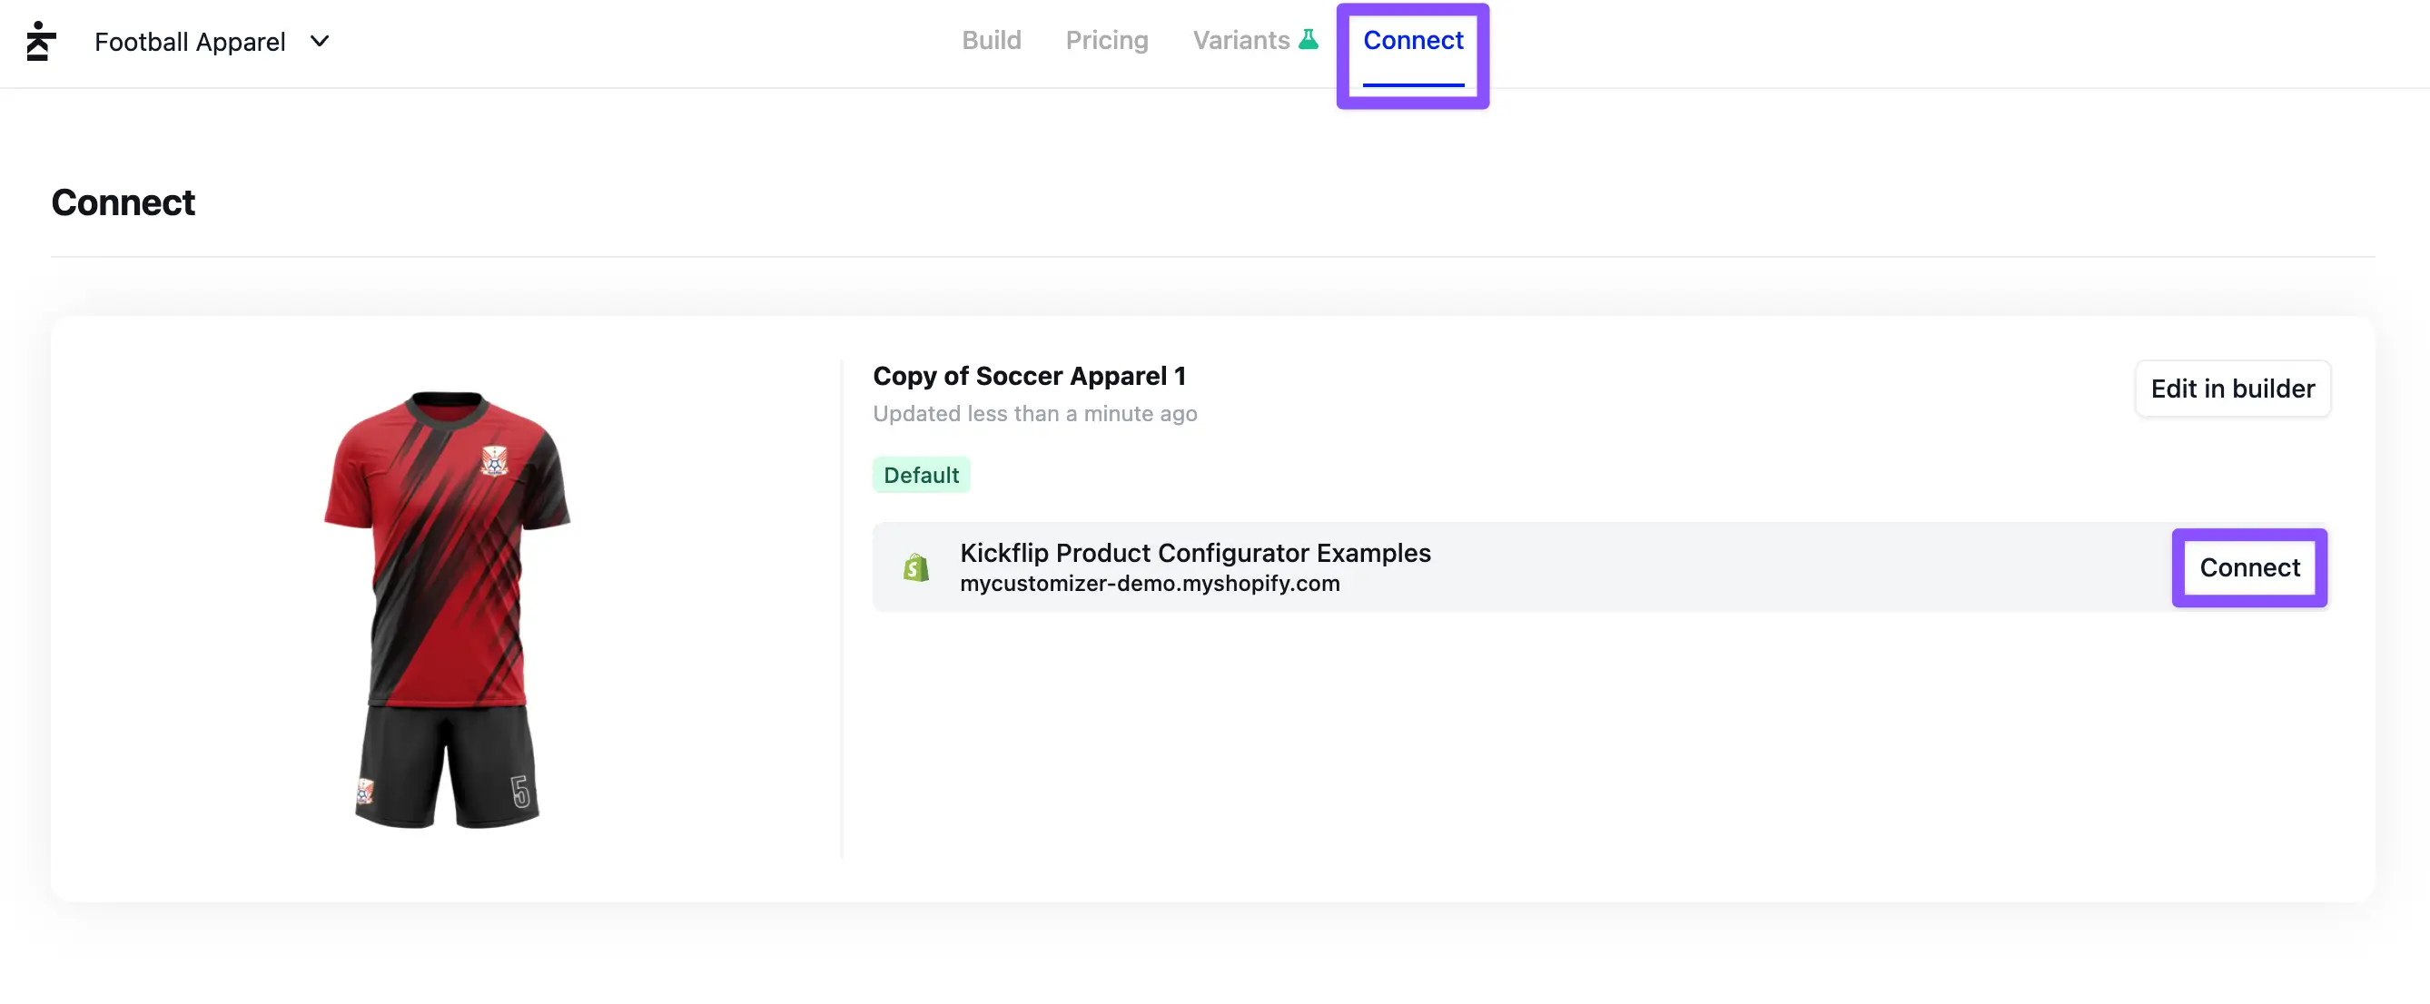Click the crest logo on the jersey

point(493,461)
